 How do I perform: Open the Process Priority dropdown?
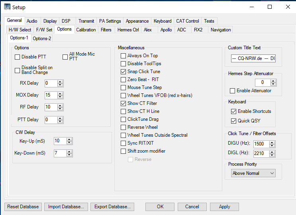click(253, 173)
